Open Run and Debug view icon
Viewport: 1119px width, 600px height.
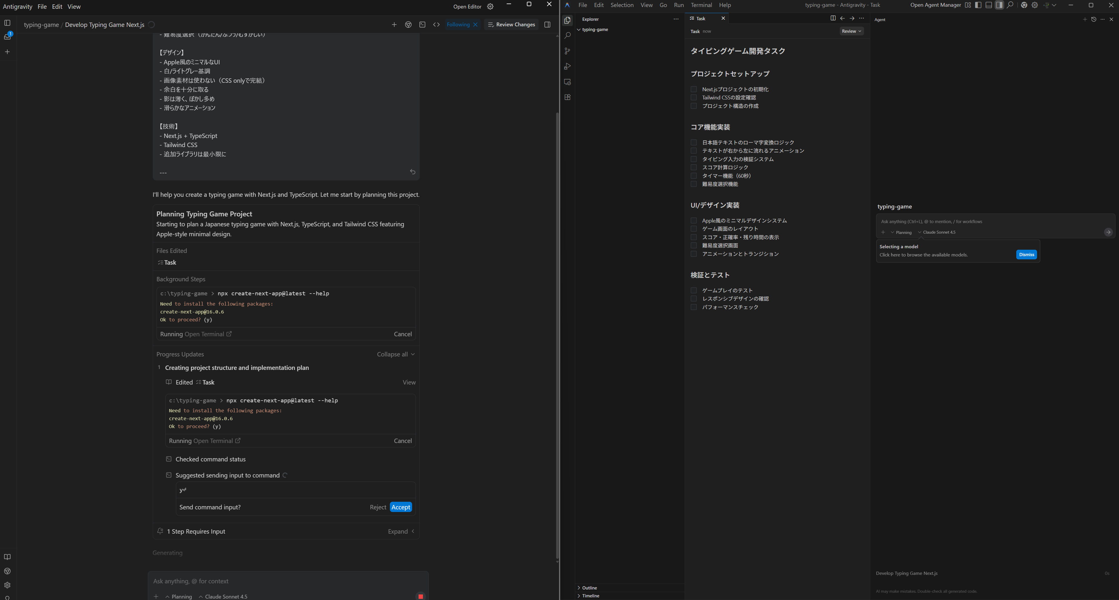pos(567,66)
